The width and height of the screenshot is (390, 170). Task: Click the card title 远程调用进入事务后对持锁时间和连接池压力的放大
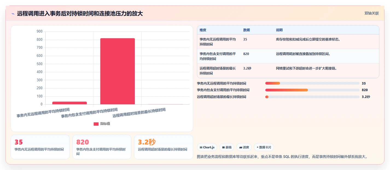coord(80,14)
